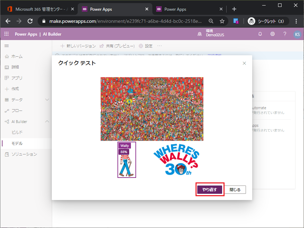The image size is (304, 228).
Task: Click the Power Apps header title
Action: pos(26,34)
